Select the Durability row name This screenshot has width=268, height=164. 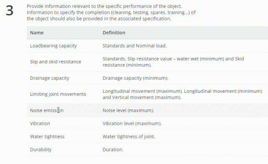(x=41, y=149)
